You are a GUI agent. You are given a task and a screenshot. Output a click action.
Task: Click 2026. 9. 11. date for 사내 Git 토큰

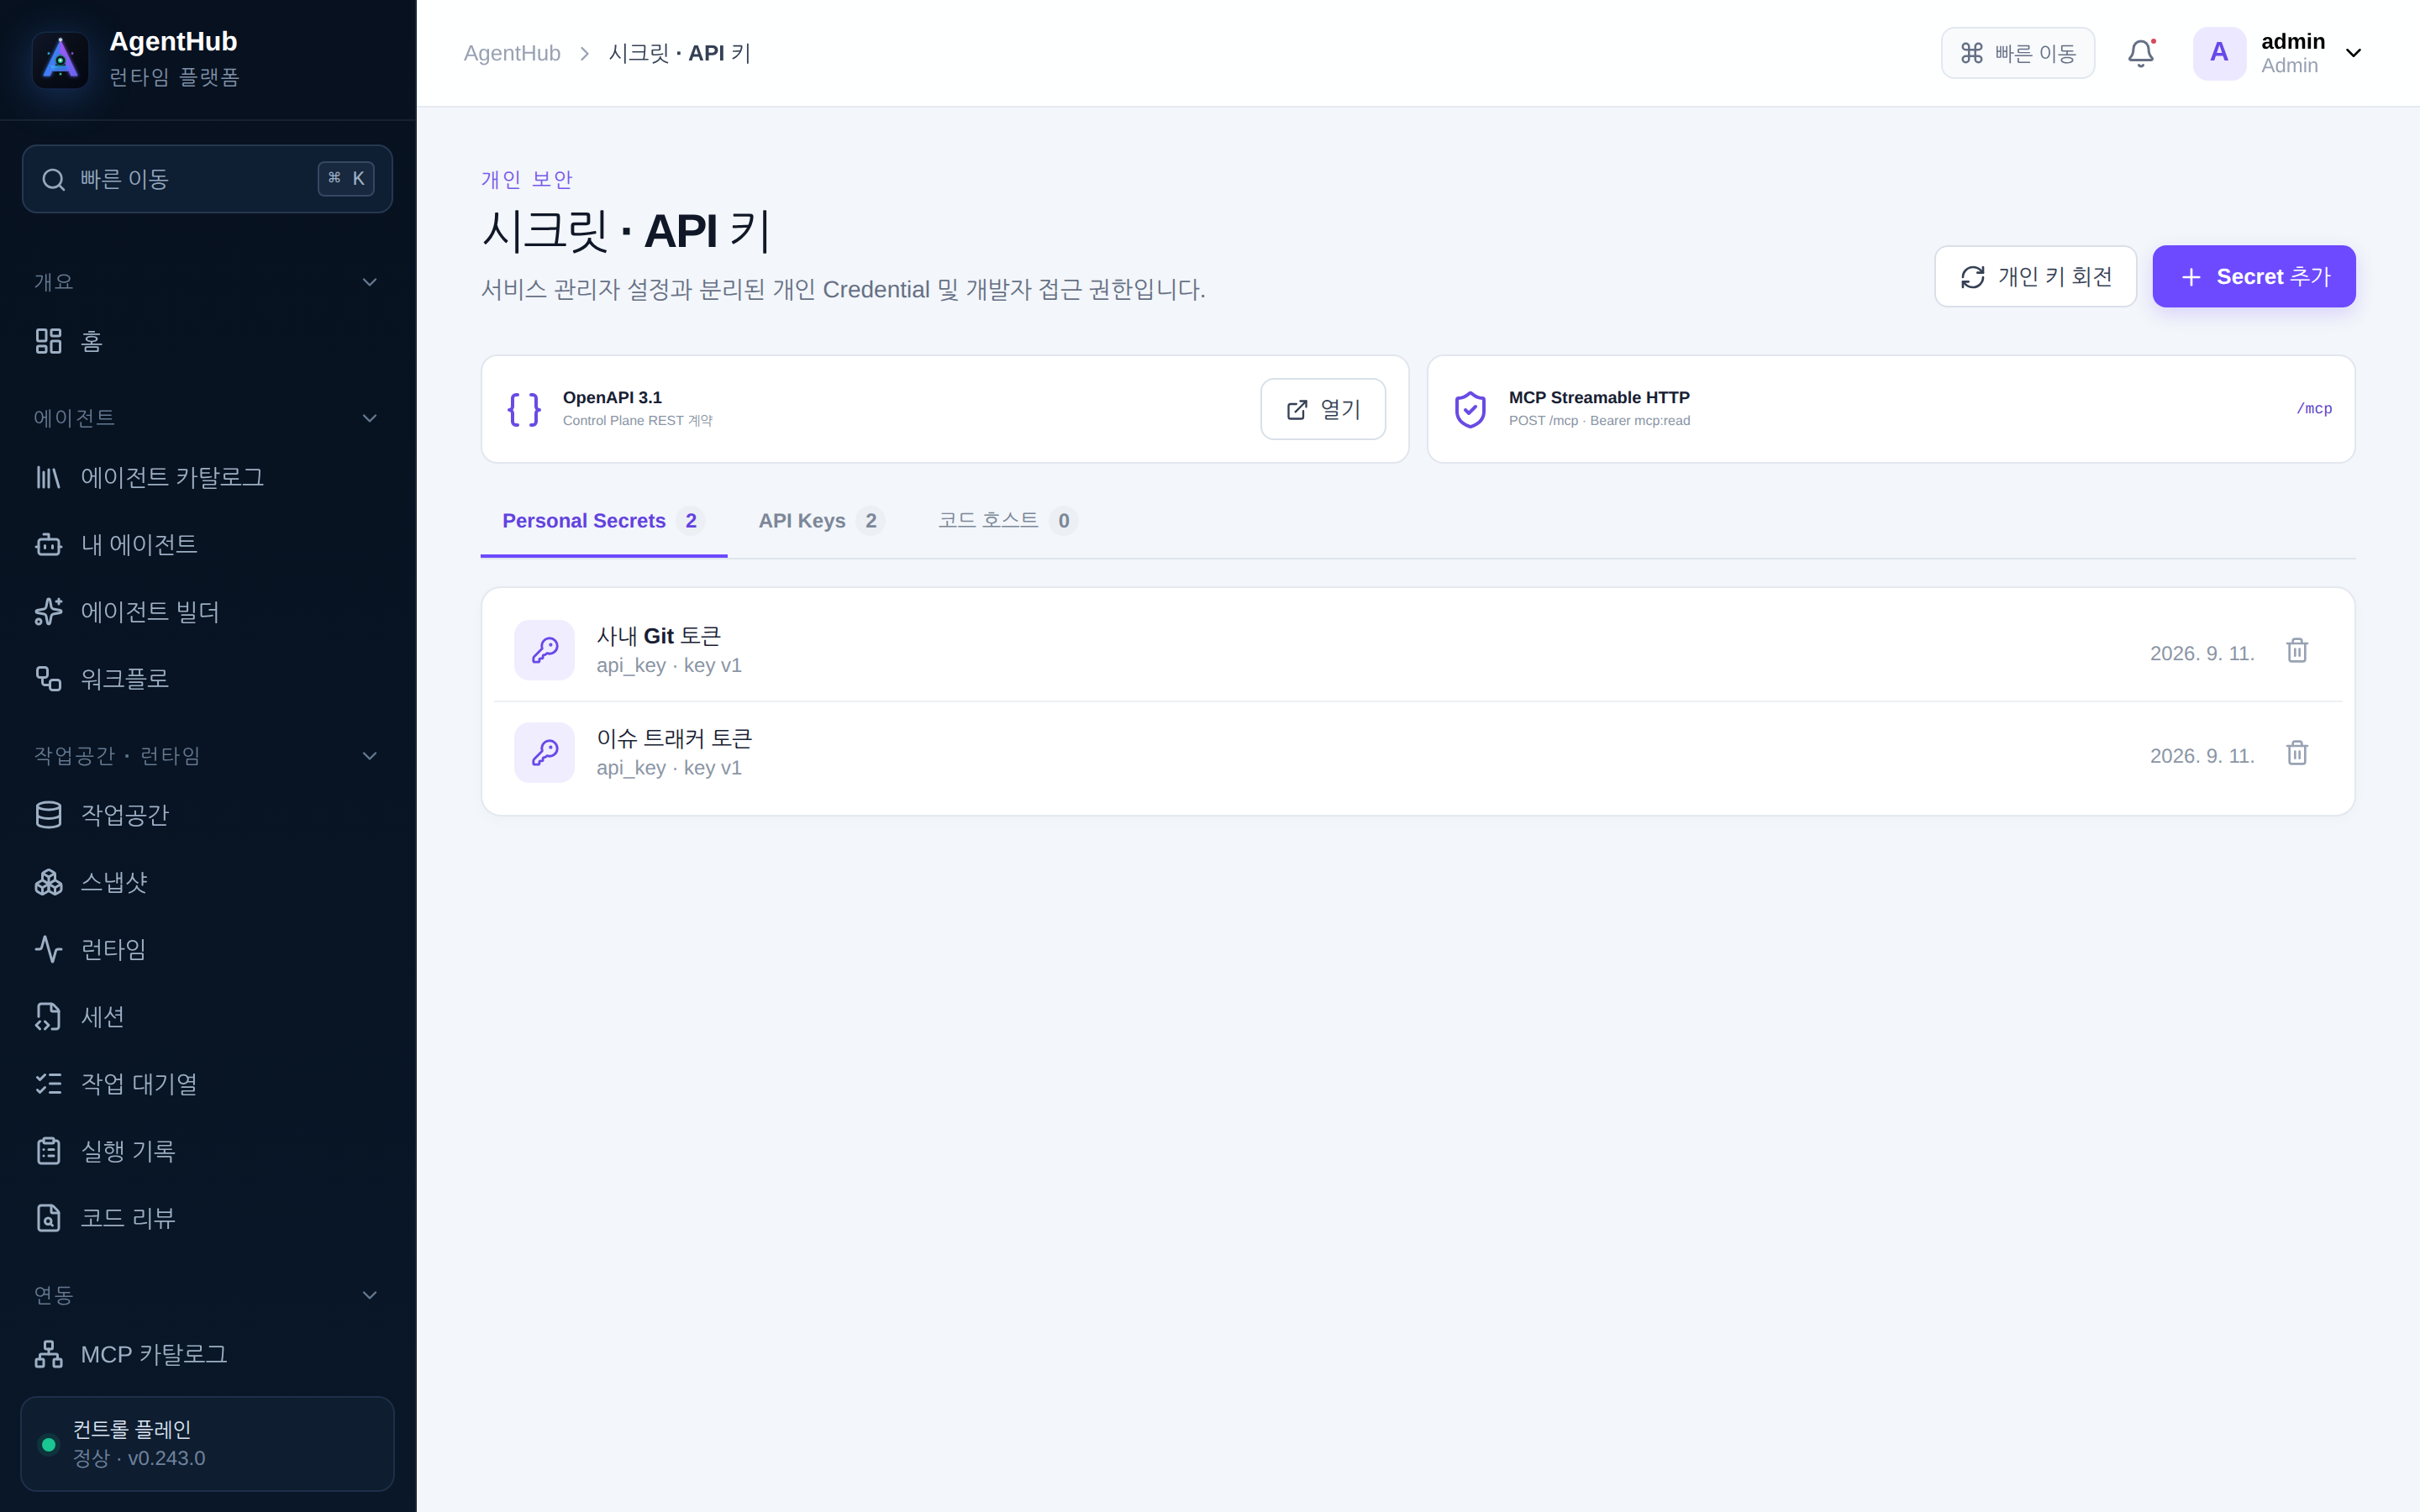pyautogui.click(x=2202, y=653)
